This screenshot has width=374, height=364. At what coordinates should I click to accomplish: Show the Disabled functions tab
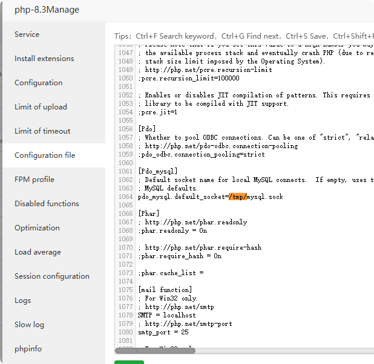click(47, 204)
